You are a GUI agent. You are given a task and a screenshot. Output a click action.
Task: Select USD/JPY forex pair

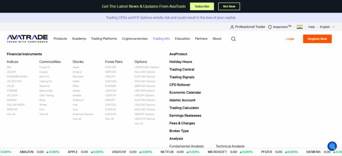click(x=110, y=77)
